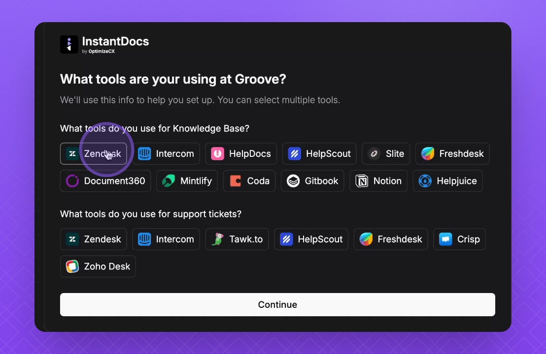The width and height of the screenshot is (546, 354).
Task: Select HelpScout for support tickets
Action: (x=311, y=239)
